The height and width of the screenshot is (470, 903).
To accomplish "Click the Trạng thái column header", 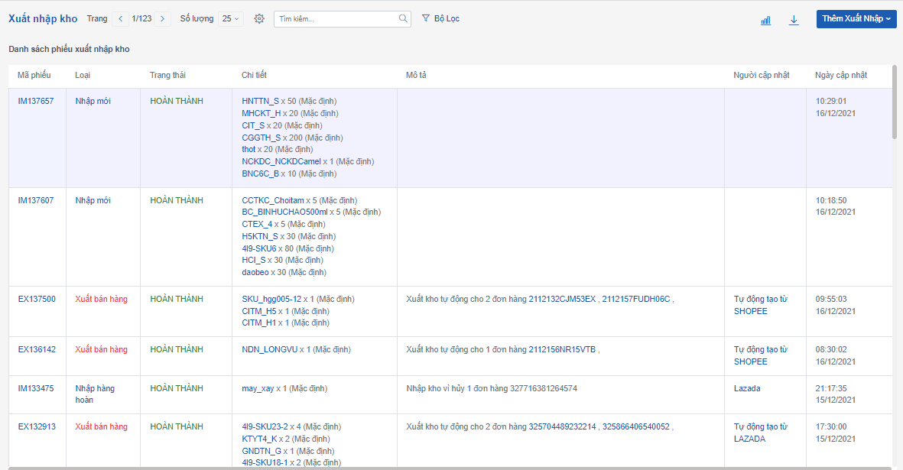I will pyautogui.click(x=167, y=75).
